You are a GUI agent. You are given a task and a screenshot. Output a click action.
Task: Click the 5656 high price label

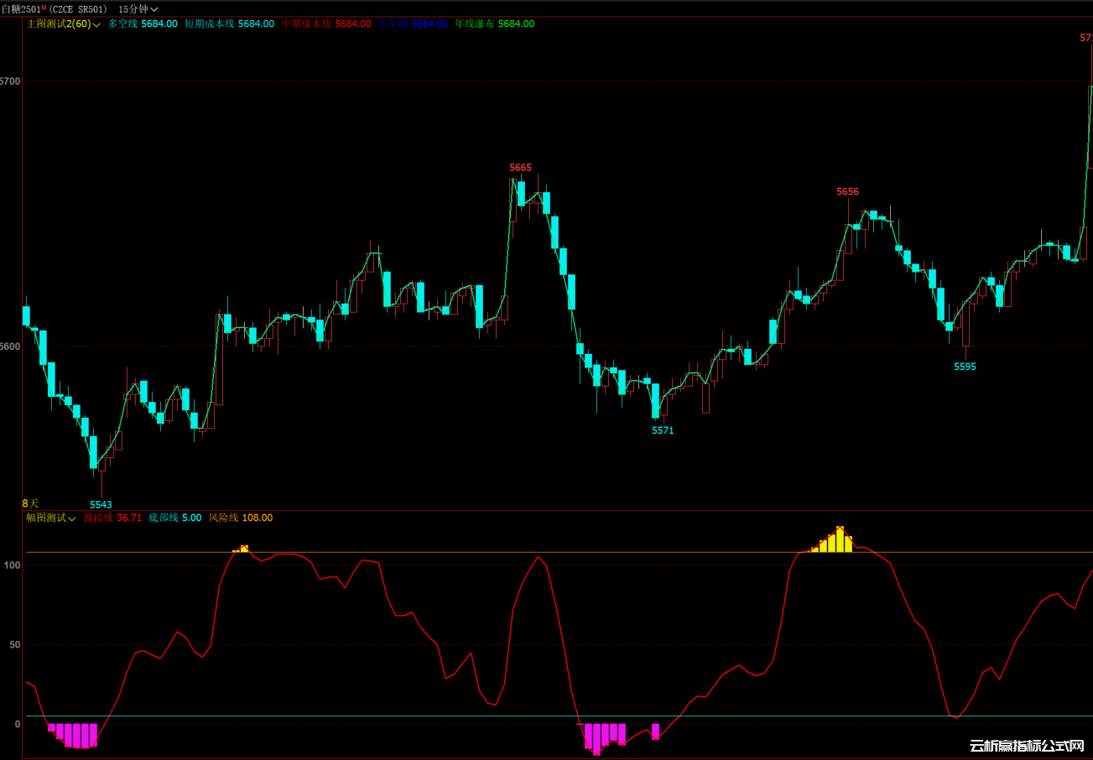847,192
